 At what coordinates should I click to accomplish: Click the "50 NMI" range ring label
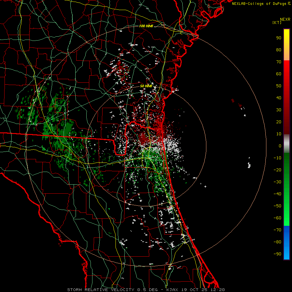tap(146, 86)
